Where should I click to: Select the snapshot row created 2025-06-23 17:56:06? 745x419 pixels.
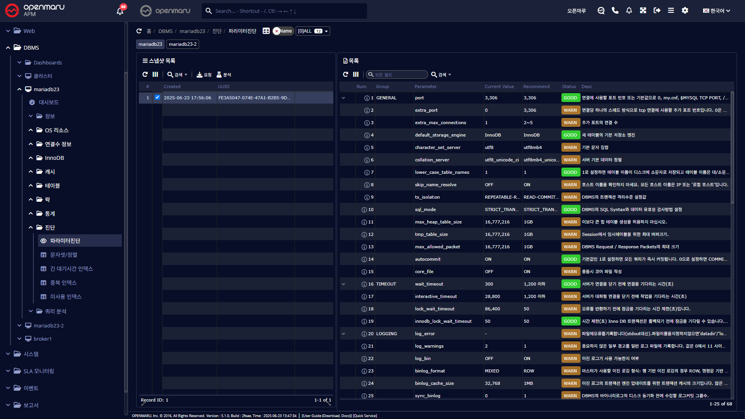click(236, 98)
